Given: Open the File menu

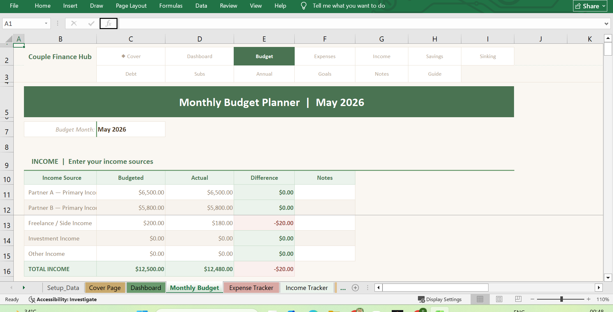Looking at the screenshot, I should [x=14, y=6].
